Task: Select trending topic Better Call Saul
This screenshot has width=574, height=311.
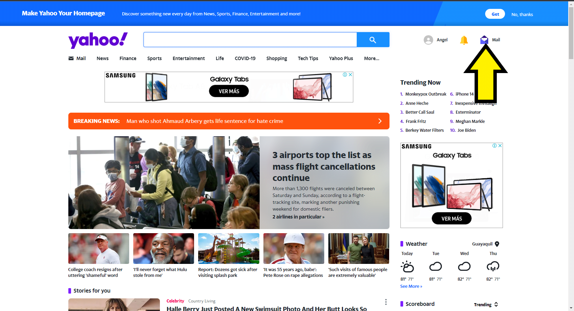Action: tap(420, 112)
